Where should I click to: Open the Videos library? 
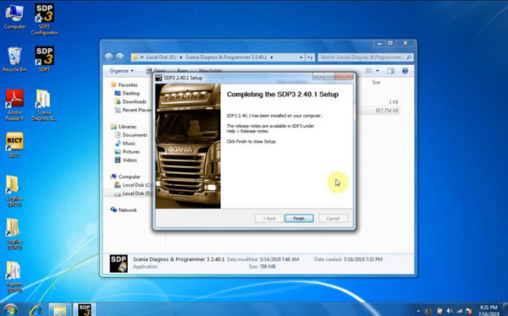130,160
